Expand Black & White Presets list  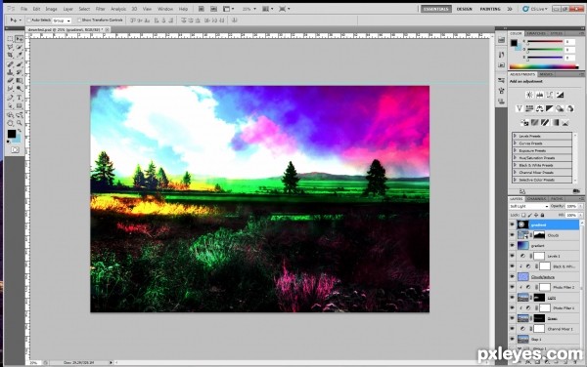coord(516,165)
